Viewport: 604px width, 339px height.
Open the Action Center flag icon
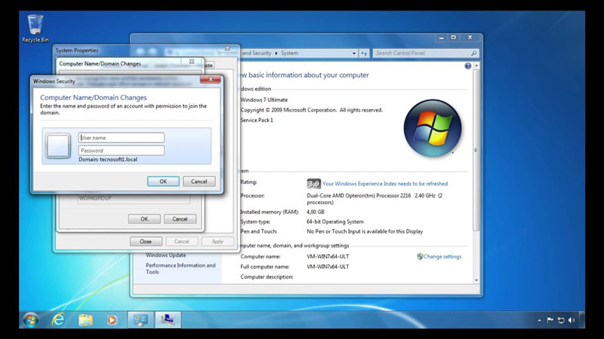(550, 320)
